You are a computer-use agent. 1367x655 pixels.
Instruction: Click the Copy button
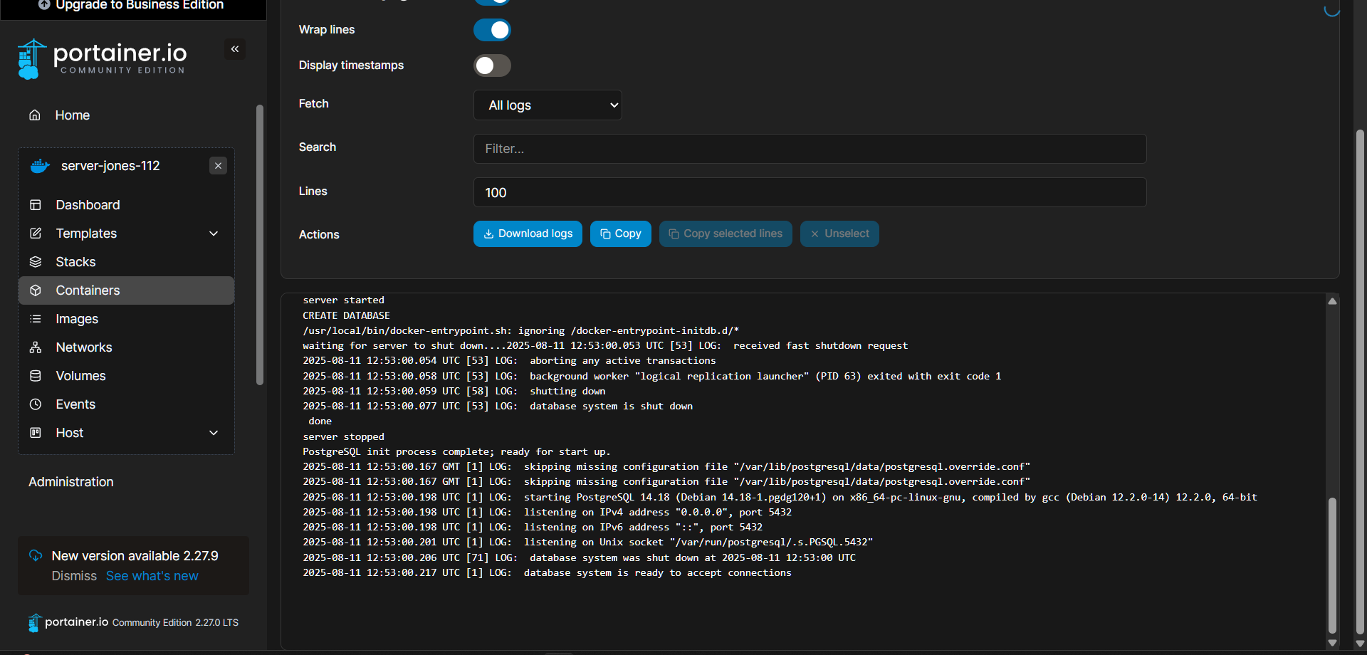point(620,234)
